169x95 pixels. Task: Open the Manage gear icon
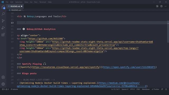click(3, 84)
